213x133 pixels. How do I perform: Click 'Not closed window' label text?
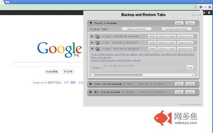pyautogui.click(x=107, y=92)
